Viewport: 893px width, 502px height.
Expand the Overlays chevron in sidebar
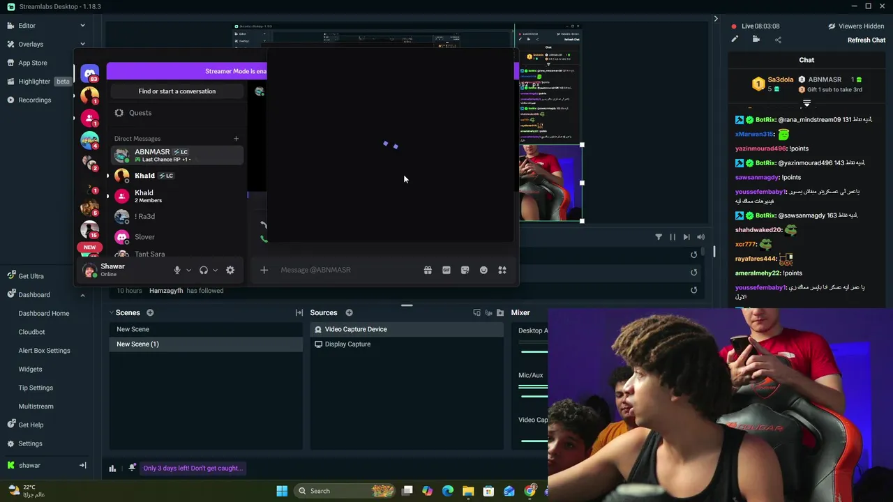click(82, 44)
